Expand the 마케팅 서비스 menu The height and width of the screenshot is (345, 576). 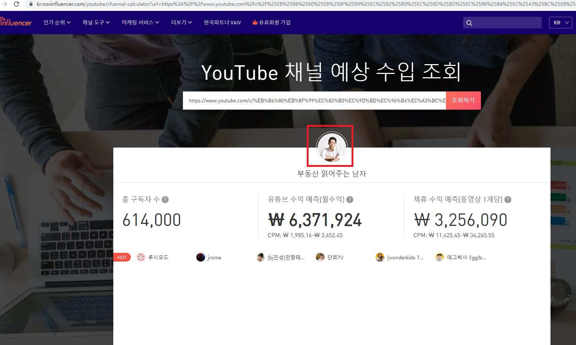pos(141,23)
